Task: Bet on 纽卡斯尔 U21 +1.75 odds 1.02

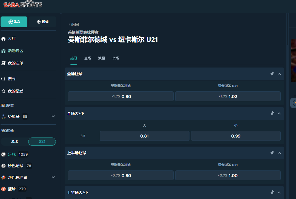Action: coord(228,96)
